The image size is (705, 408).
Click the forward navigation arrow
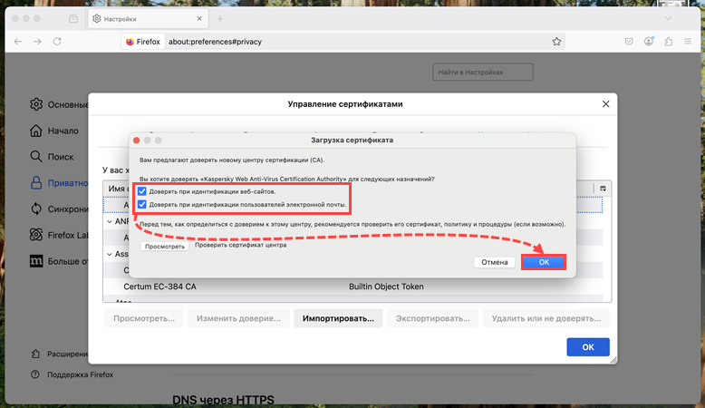(38, 42)
